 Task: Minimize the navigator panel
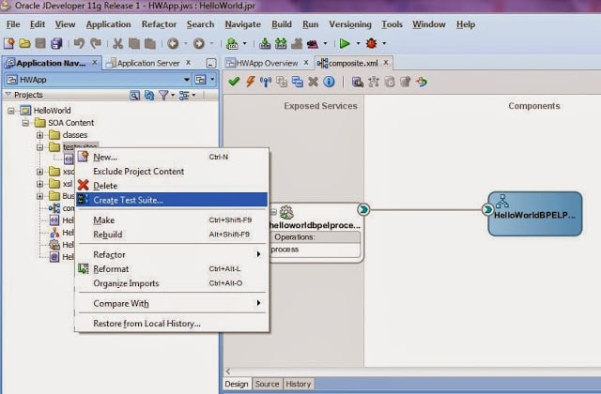tap(211, 63)
